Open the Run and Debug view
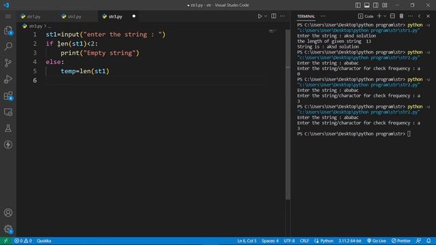Image resolution: width=436 pixels, height=245 pixels. [8, 79]
